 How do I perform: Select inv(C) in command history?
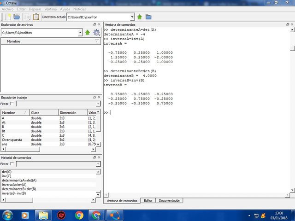tap(48, 176)
